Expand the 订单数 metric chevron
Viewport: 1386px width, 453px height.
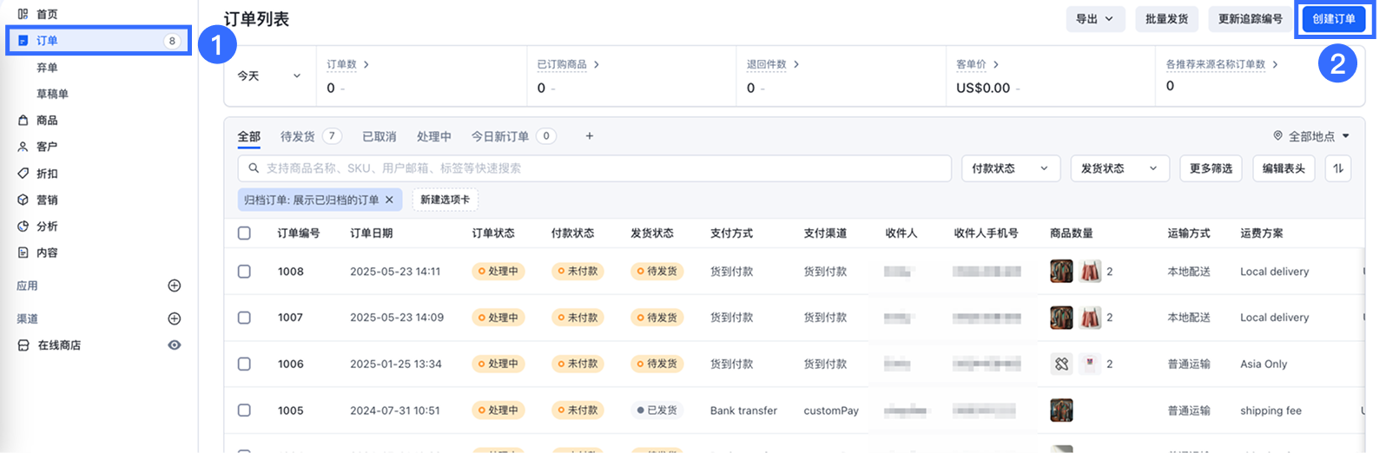[x=366, y=64]
